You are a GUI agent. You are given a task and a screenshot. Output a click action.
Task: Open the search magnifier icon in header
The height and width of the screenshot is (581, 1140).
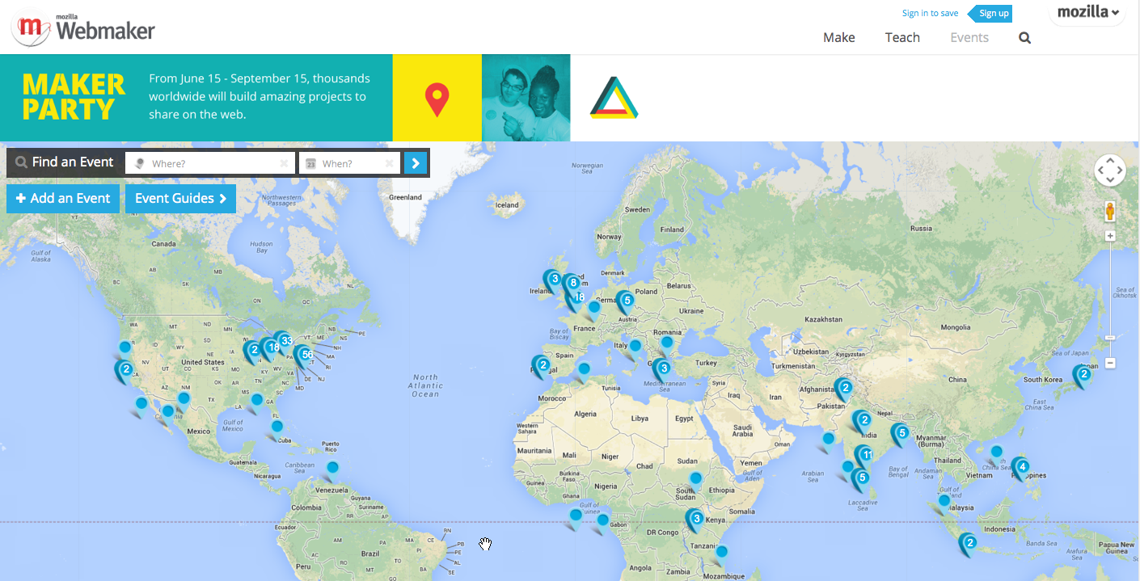click(x=1024, y=37)
